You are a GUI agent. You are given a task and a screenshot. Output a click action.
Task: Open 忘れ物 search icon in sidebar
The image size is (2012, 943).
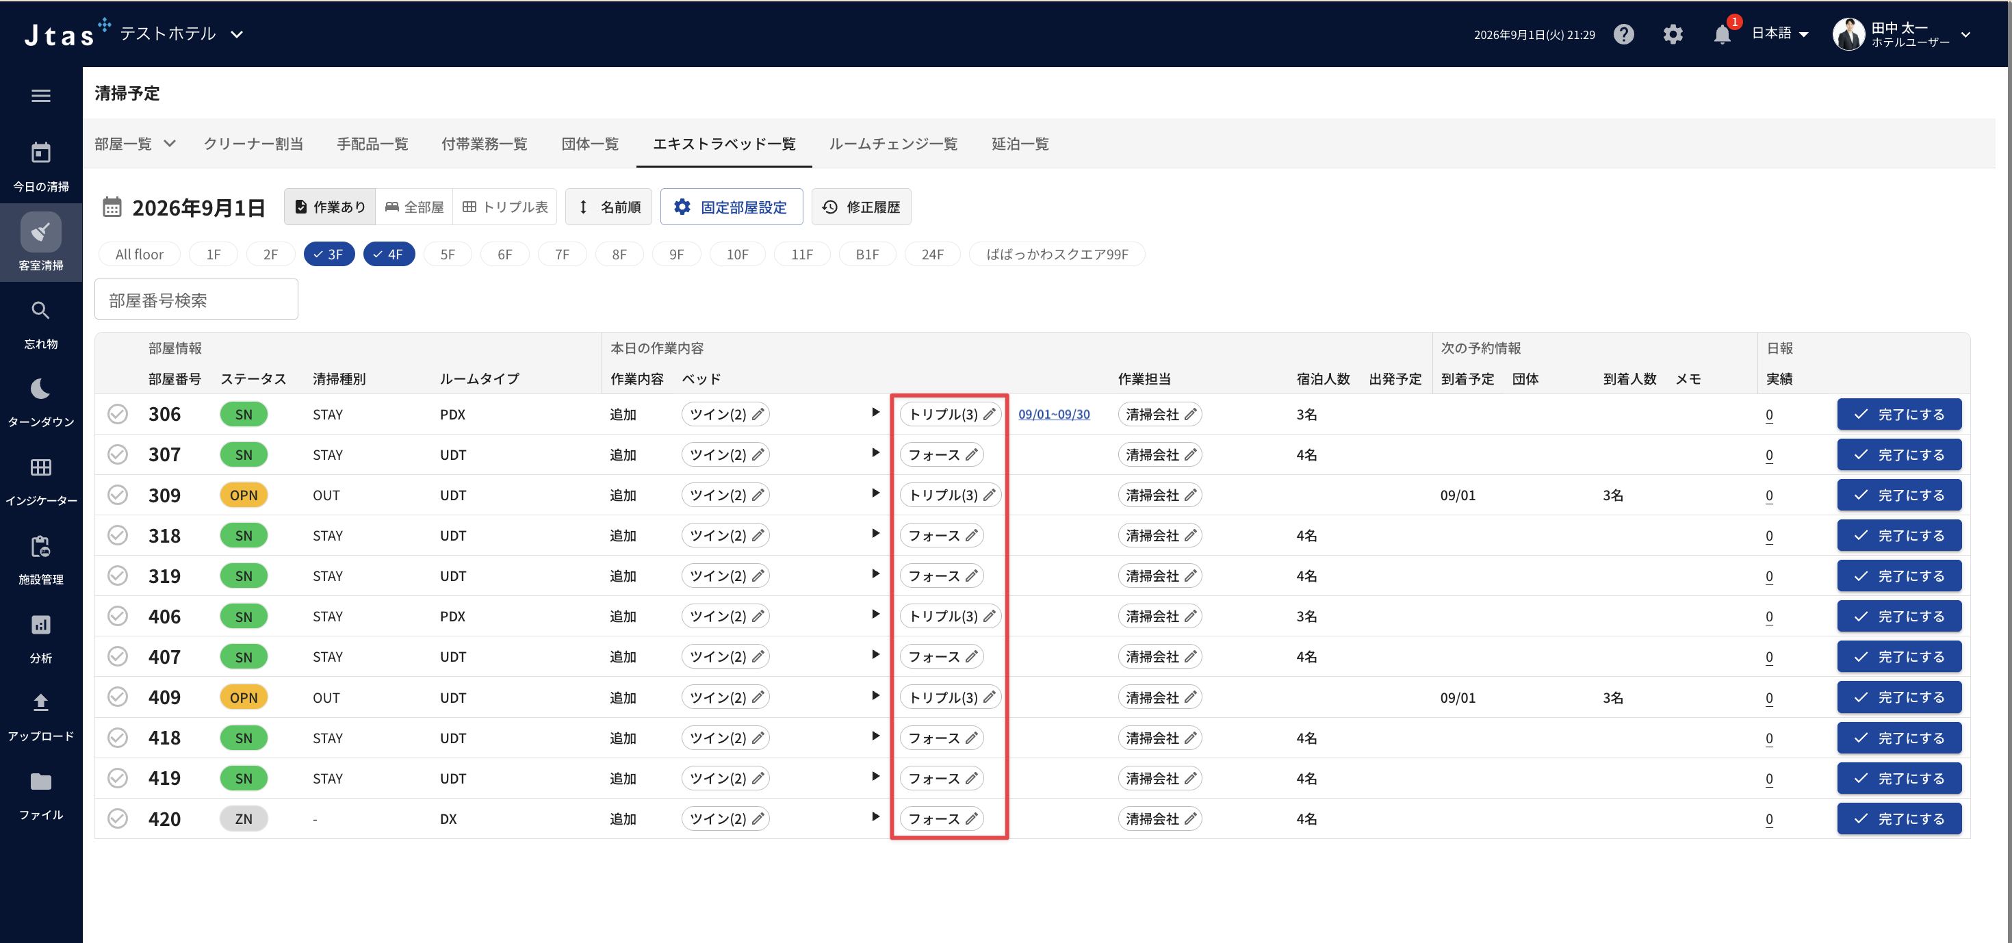[40, 310]
